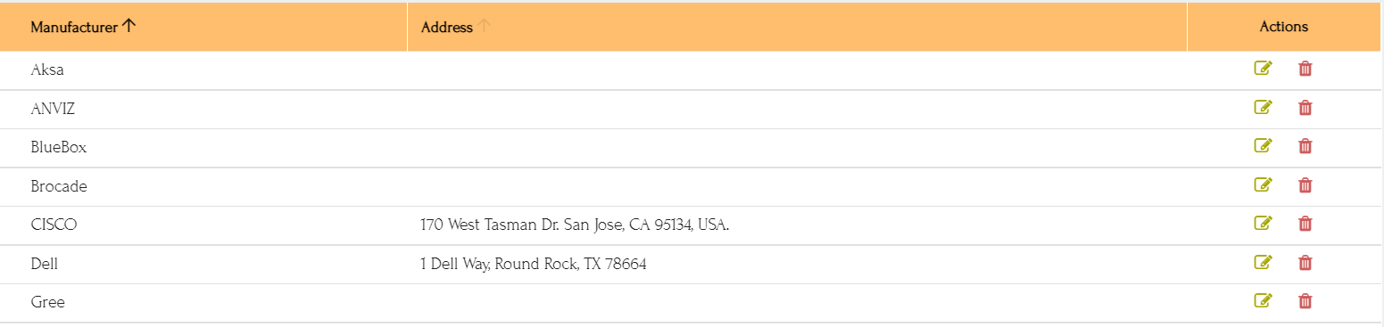1384x327 pixels.
Task: Edit the Dell manufacturer
Action: click(1263, 263)
